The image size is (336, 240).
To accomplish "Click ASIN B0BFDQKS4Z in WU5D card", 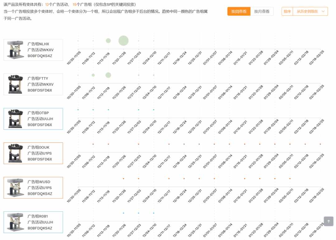I will [x=40, y=194].
